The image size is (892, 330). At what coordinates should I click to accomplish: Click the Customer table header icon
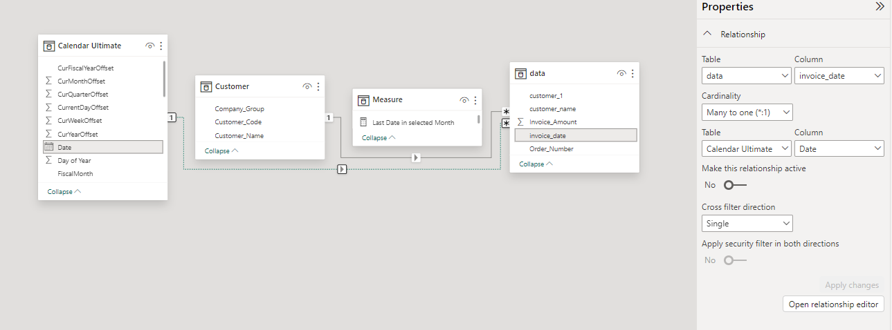coord(206,87)
